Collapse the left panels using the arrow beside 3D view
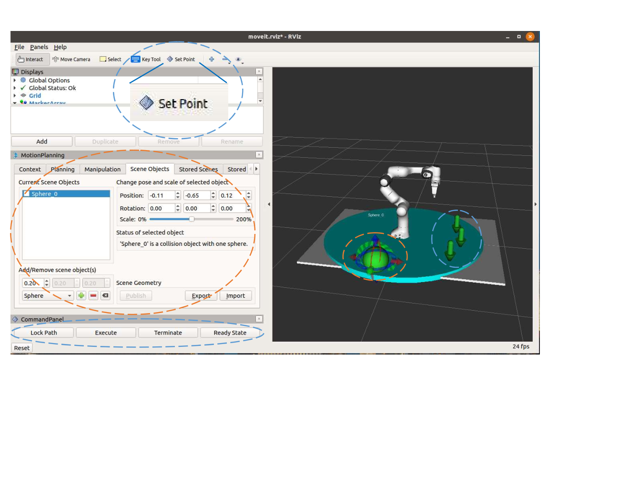Image resolution: width=629 pixels, height=486 pixels. coord(269,204)
